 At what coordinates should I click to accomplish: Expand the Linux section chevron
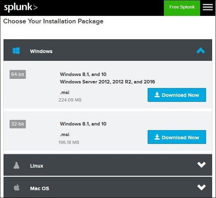201,165
